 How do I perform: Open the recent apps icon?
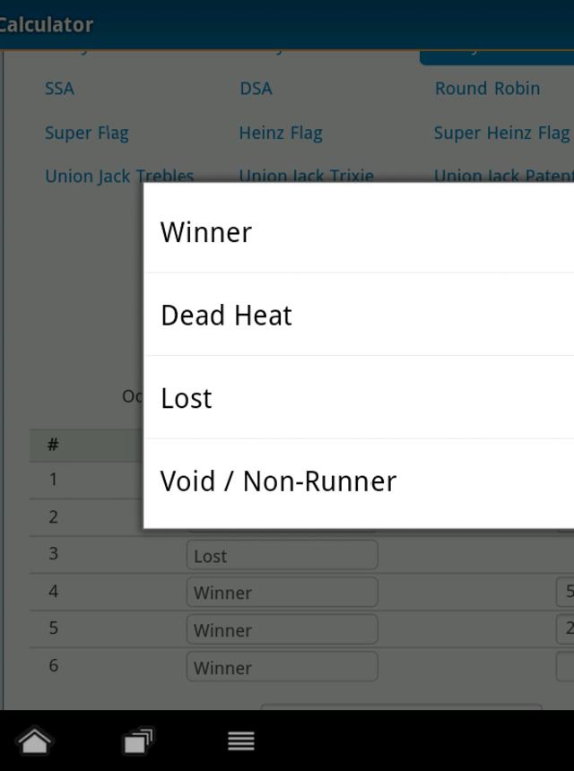pos(138,741)
